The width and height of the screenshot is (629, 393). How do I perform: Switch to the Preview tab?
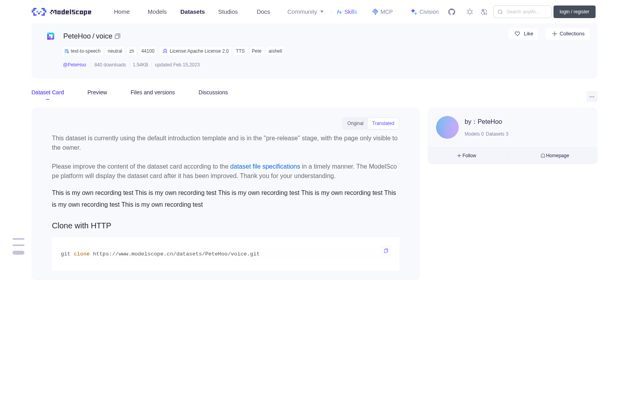click(x=97, y=92)
